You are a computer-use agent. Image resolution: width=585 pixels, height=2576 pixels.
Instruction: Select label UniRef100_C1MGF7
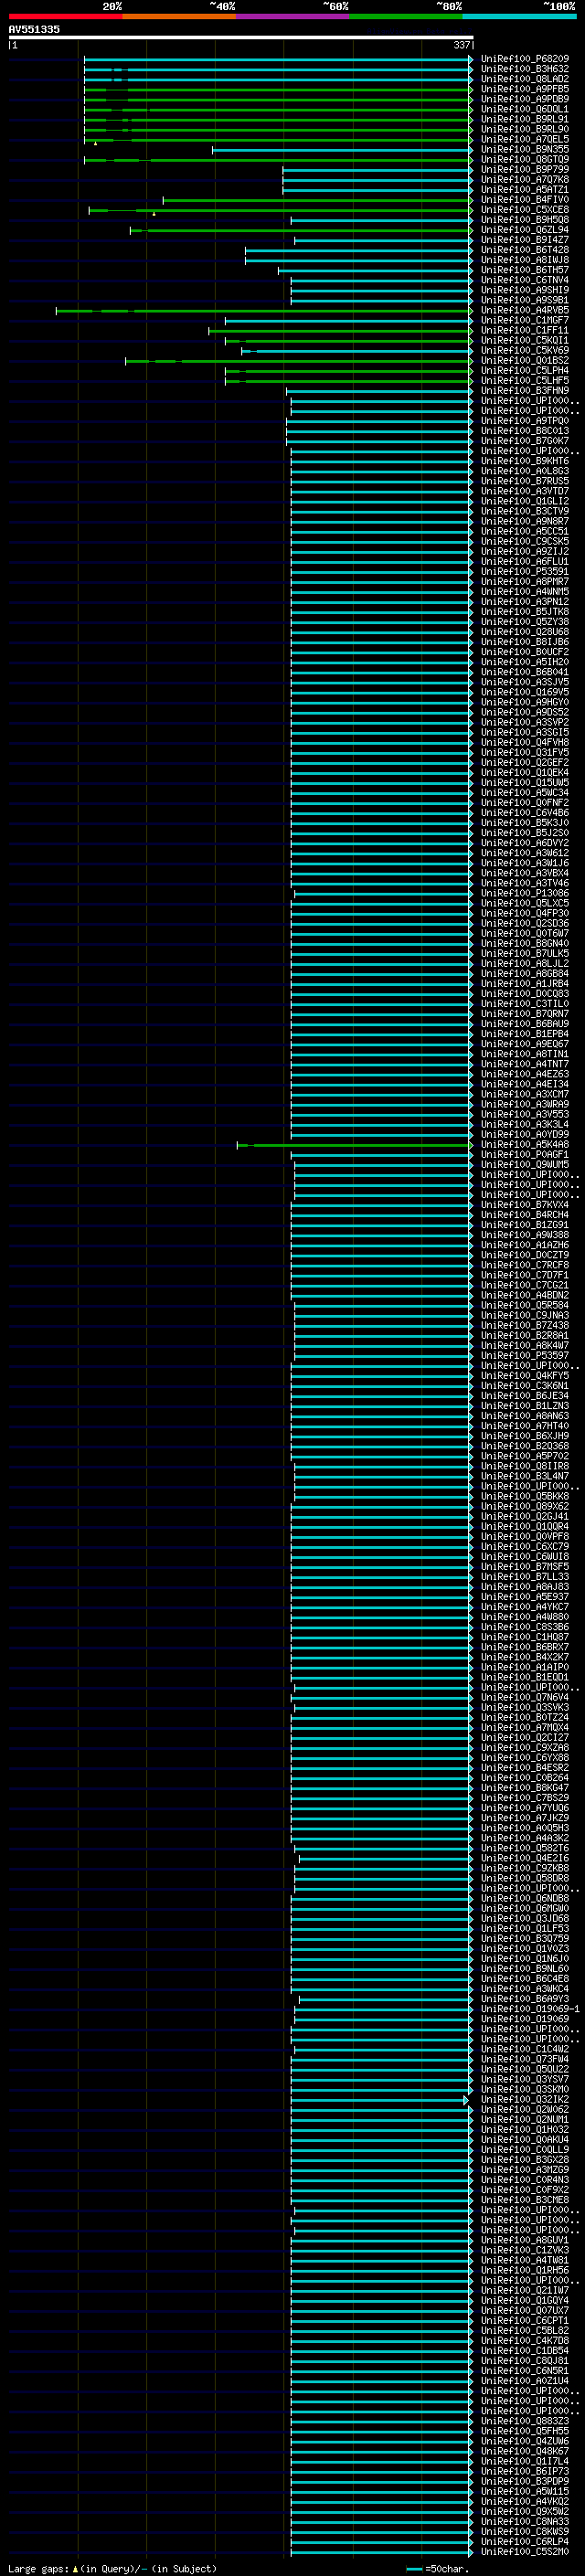pyautogui.click(x=525, y=320)
